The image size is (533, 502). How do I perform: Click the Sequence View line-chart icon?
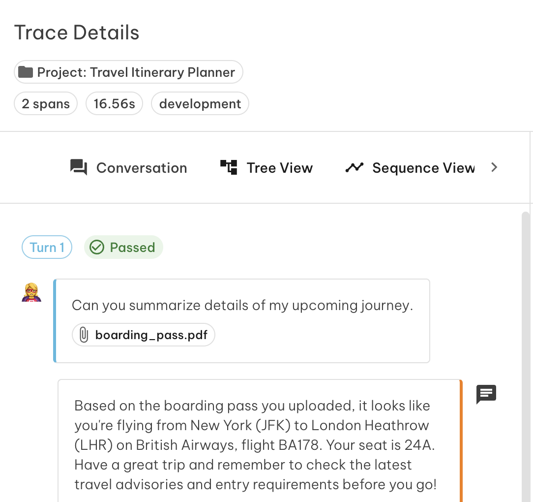pyautogui.click(x=355, y=167)
